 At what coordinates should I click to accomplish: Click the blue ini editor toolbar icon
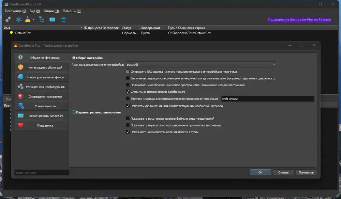point(53,19)
